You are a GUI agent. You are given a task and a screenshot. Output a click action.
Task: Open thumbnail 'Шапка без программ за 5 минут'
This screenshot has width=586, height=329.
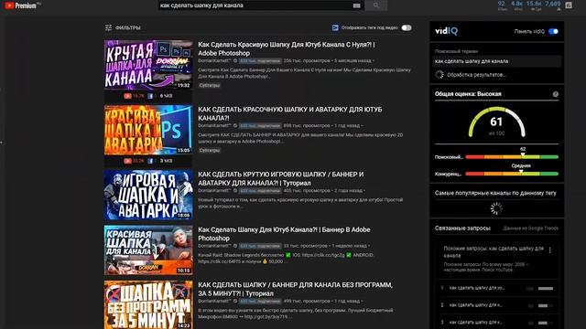pos(148,304)
